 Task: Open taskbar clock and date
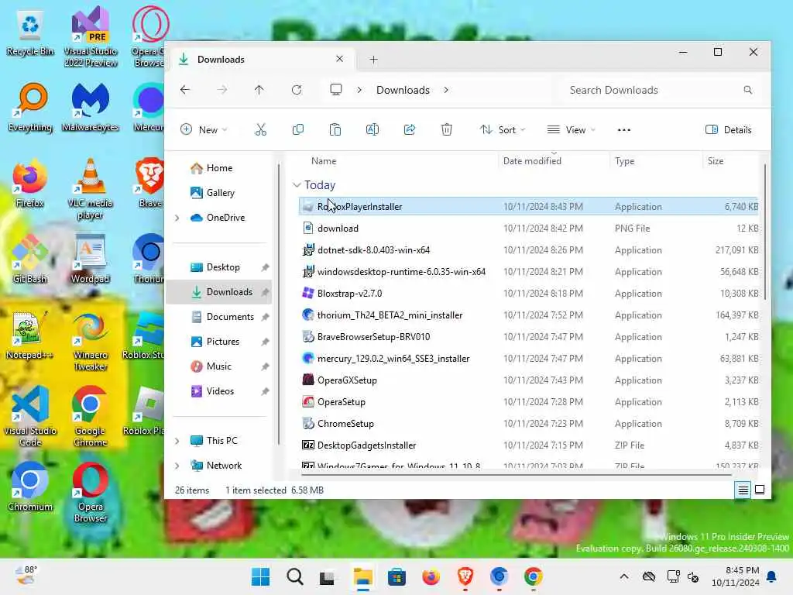[x=736, y=576]
